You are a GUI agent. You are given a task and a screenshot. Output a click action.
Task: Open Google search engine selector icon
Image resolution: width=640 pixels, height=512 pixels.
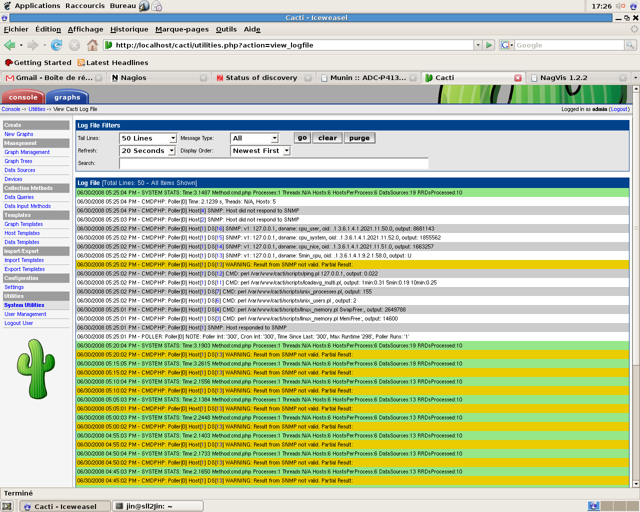[507, 45]
